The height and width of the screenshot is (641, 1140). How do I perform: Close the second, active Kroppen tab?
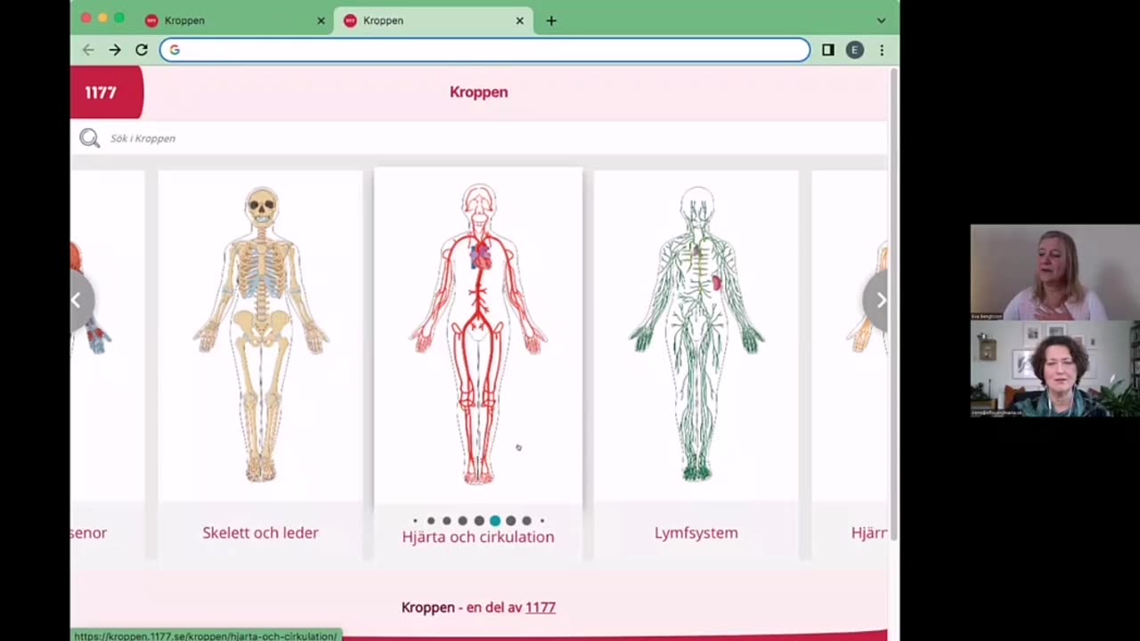pos(520,20)
